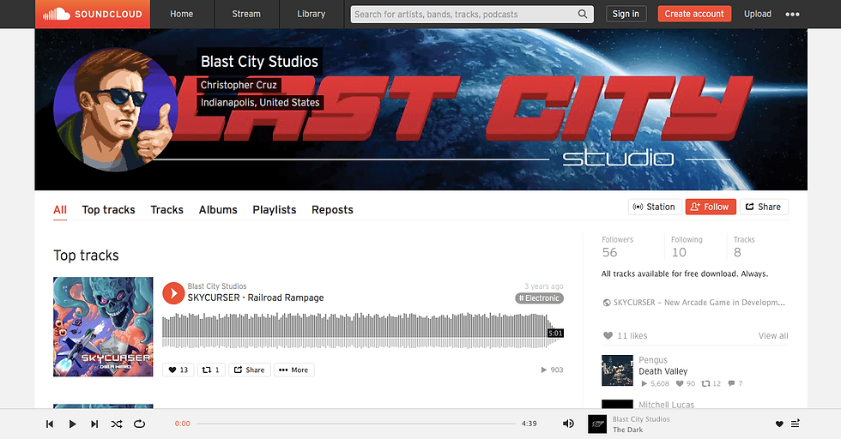
Task: Switch to Top tracks tab
Action: coord(108,209)
